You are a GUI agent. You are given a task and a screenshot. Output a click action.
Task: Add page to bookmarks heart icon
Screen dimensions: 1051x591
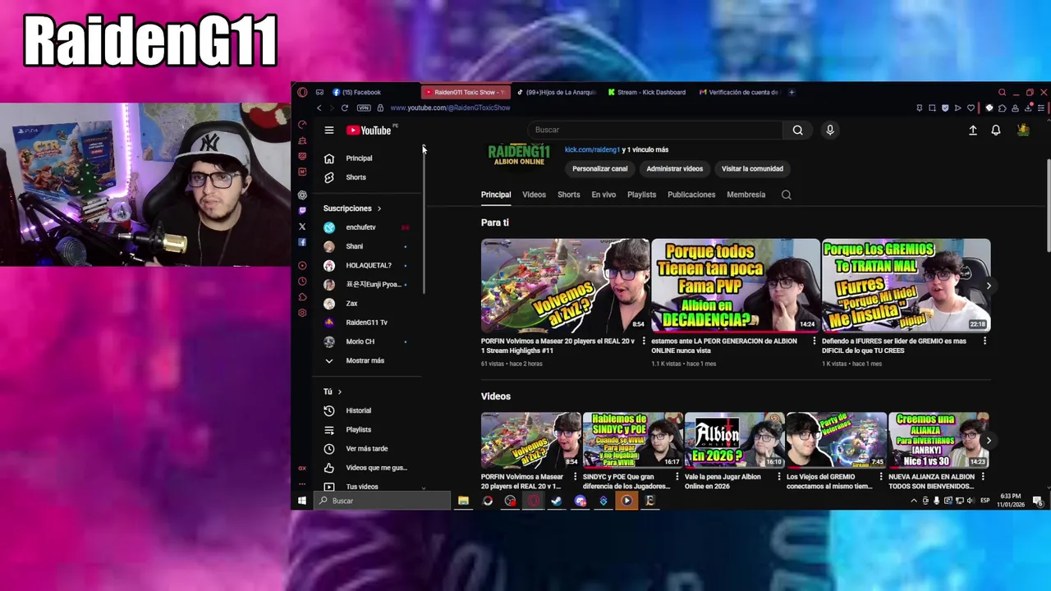tap(971, 108)
